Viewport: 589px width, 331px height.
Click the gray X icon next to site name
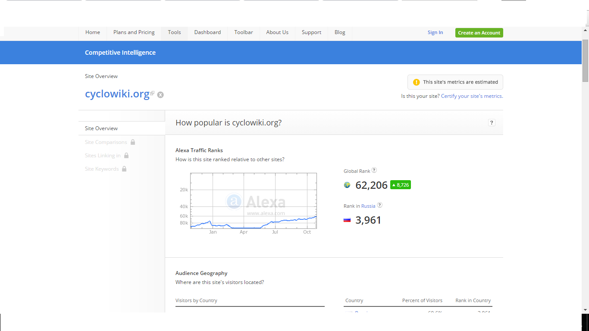(160, 95)
